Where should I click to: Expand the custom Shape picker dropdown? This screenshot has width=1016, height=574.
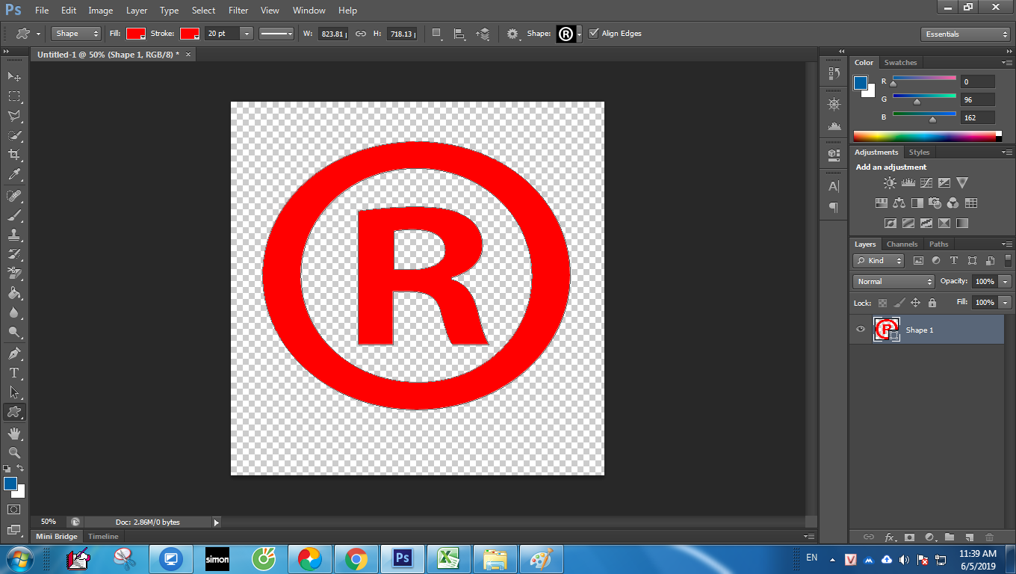[579, 34]
